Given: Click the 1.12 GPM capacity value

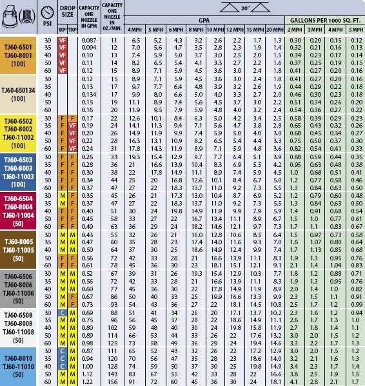Looking at the screenshot, I should pyautogui.click(x=88, y=374).
